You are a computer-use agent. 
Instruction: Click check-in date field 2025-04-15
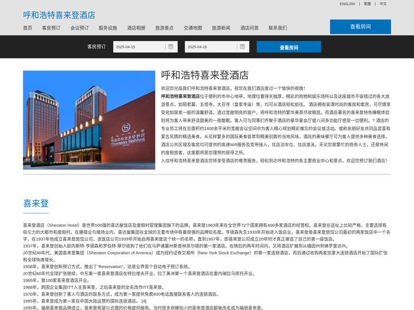tap(145, 46)
